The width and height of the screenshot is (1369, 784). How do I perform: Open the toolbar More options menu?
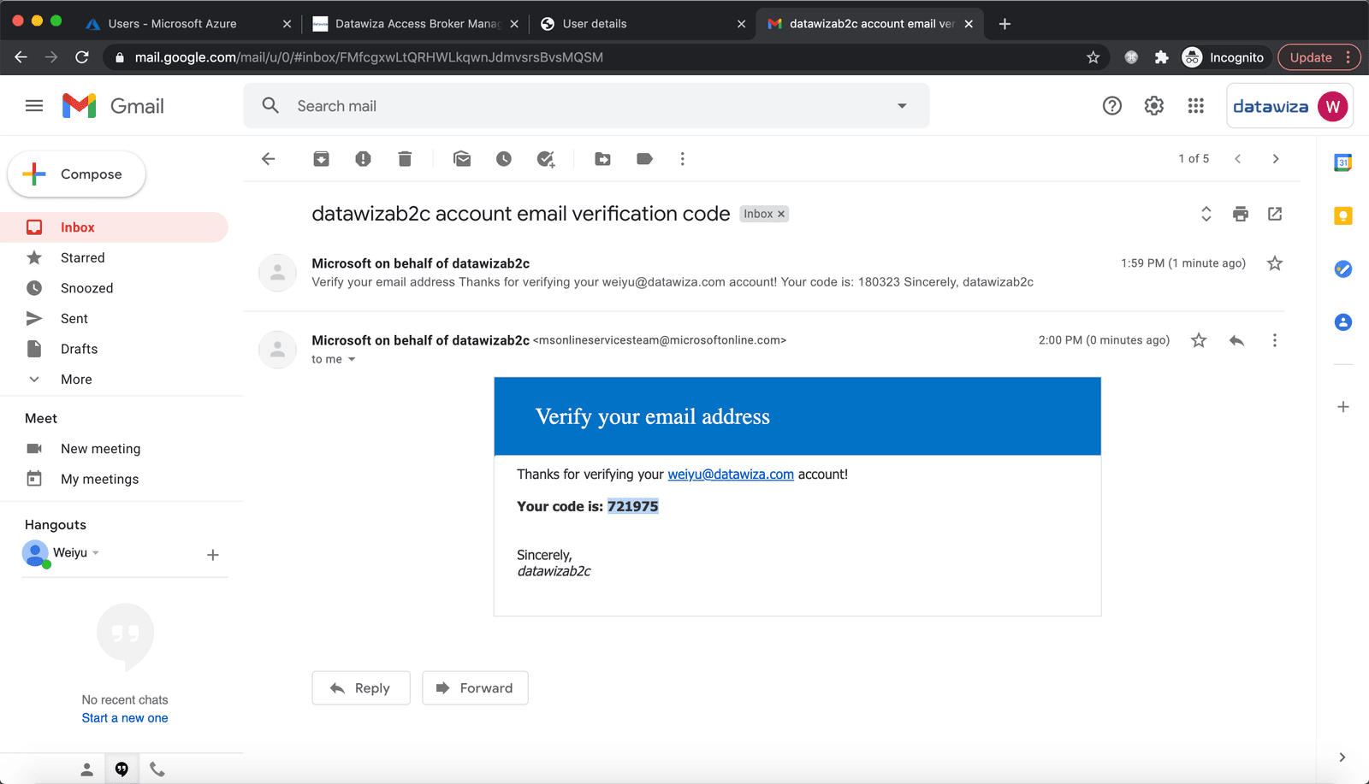pos(682,159)
